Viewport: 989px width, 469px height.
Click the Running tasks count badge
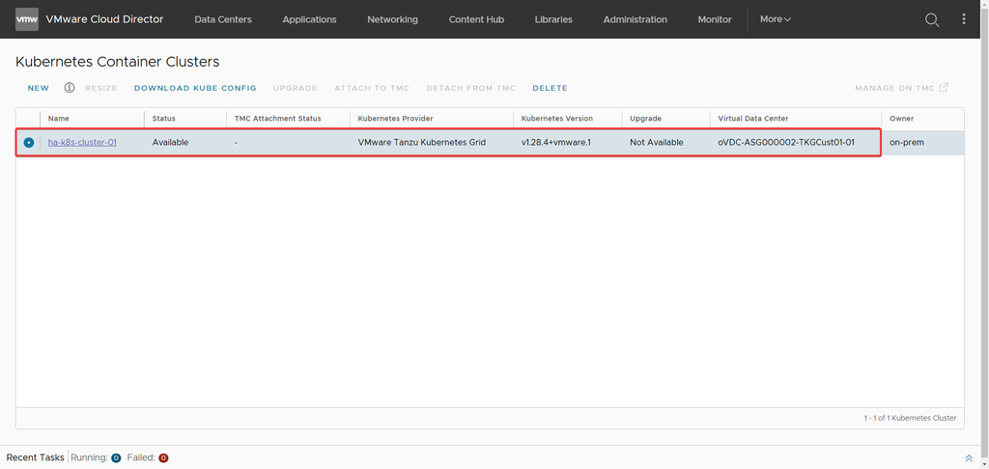(116, 457)
